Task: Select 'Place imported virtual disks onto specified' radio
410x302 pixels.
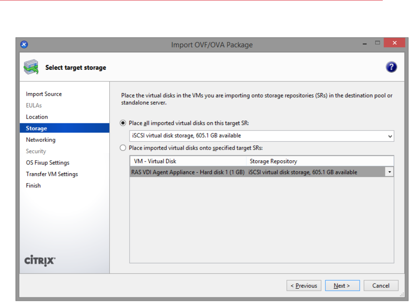Action: pyautogui.click(x=123, y=148)
